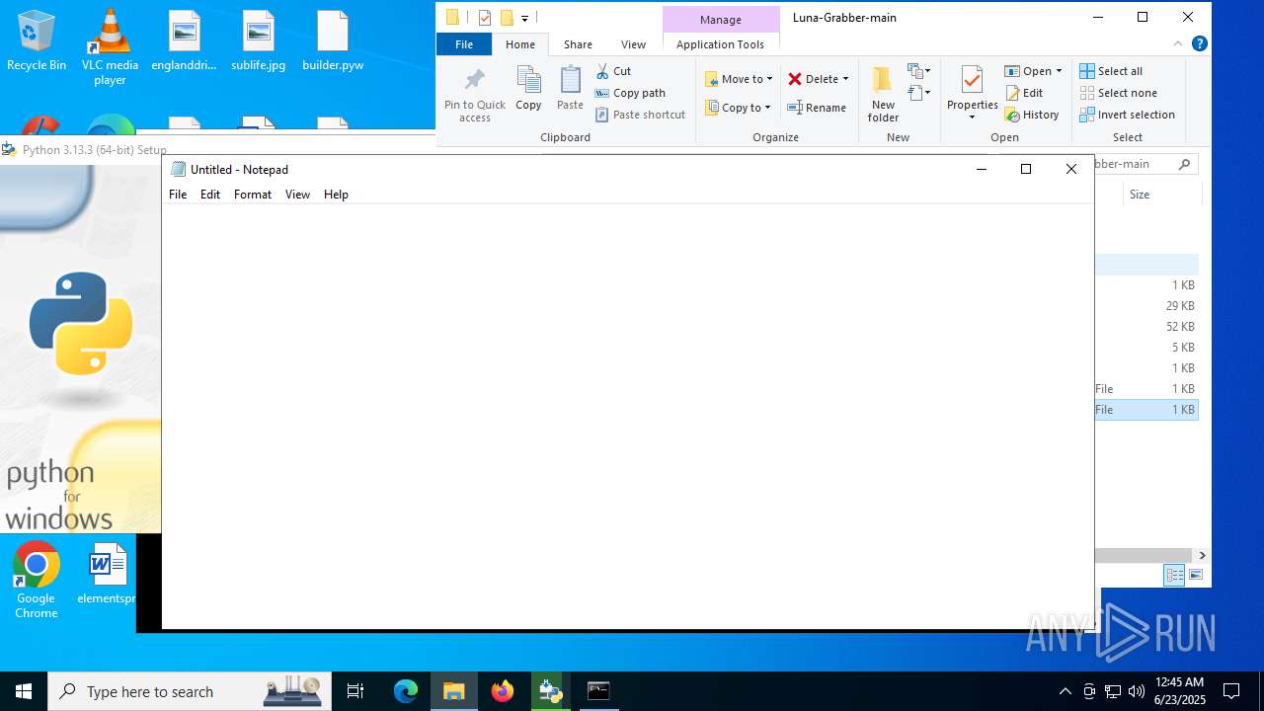
Task: Collapse the Explorer ribbon with the chevron
Action: click(x=1177, y=43)
